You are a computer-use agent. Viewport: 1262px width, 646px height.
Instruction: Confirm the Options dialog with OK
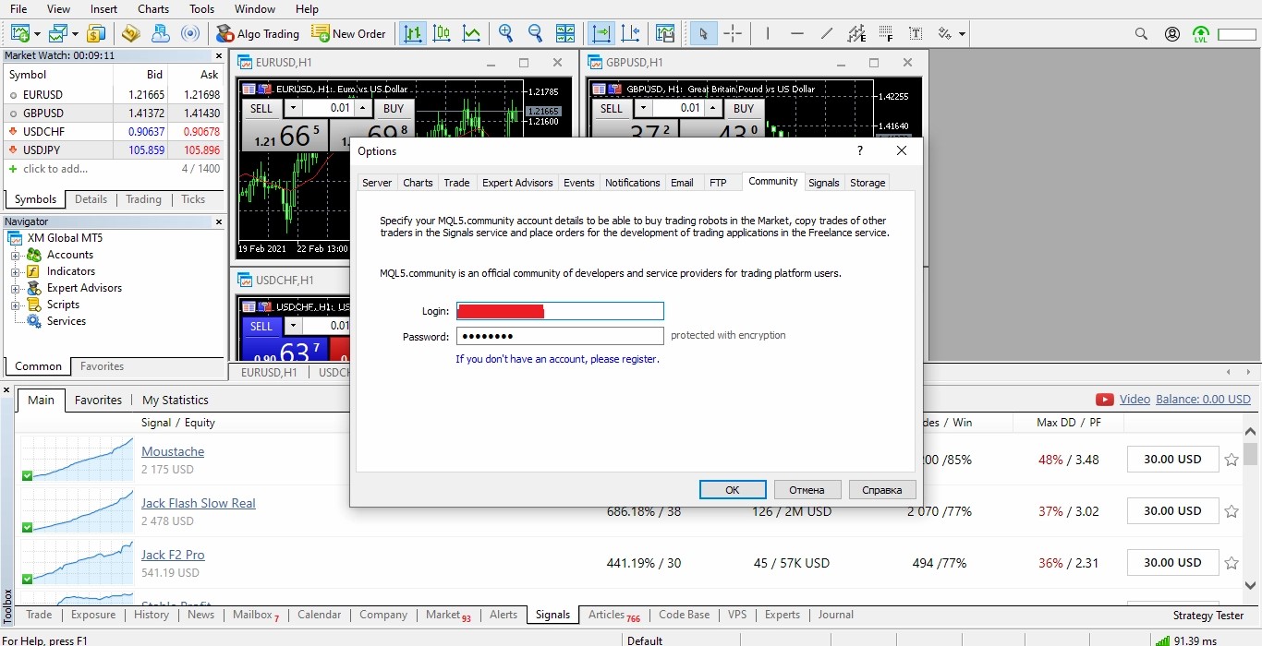click(733, 490)
